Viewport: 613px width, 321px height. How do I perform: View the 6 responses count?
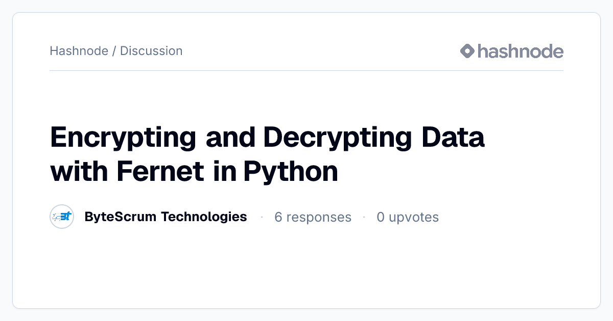(x=313, y=217)
